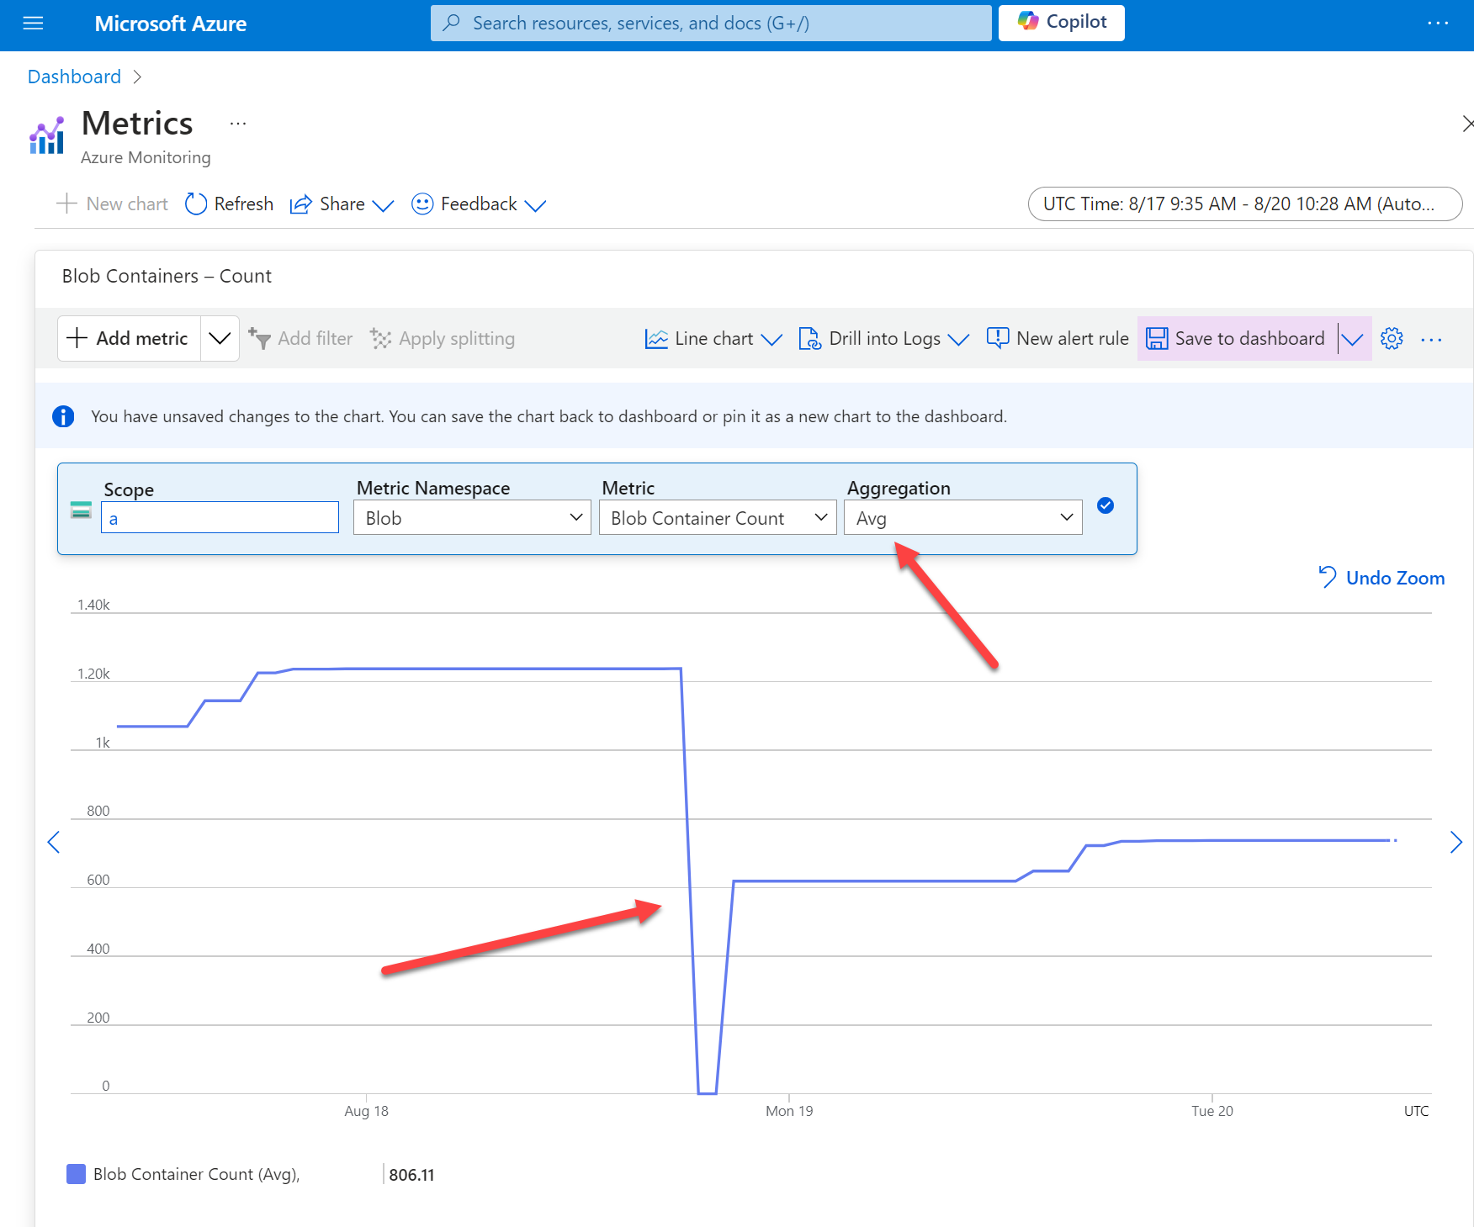The image size is (1474, 1227).
Task: Create a New alert rule
Action: pyautogui.click(x=1058, y=338)
